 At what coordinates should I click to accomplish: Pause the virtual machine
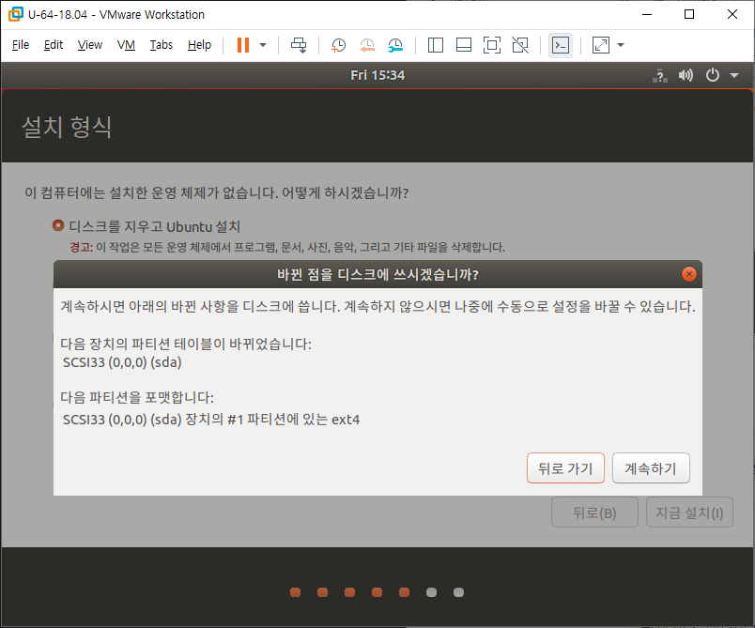point(243,45)
